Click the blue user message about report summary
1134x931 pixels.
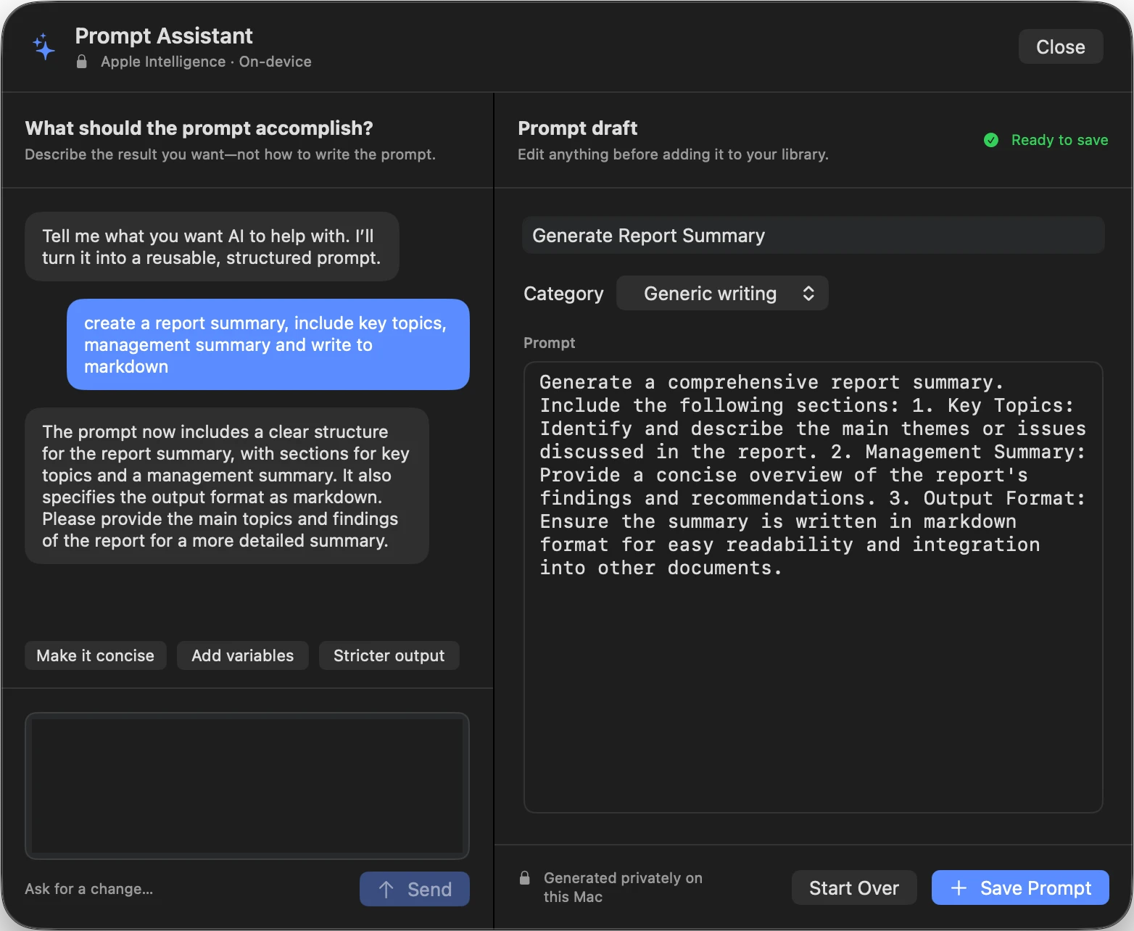click(x=268, y=344)
